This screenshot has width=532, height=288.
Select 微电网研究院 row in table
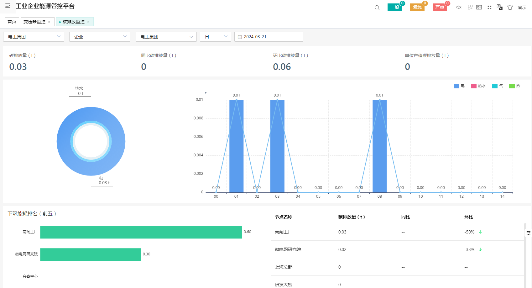pos(398,249)
